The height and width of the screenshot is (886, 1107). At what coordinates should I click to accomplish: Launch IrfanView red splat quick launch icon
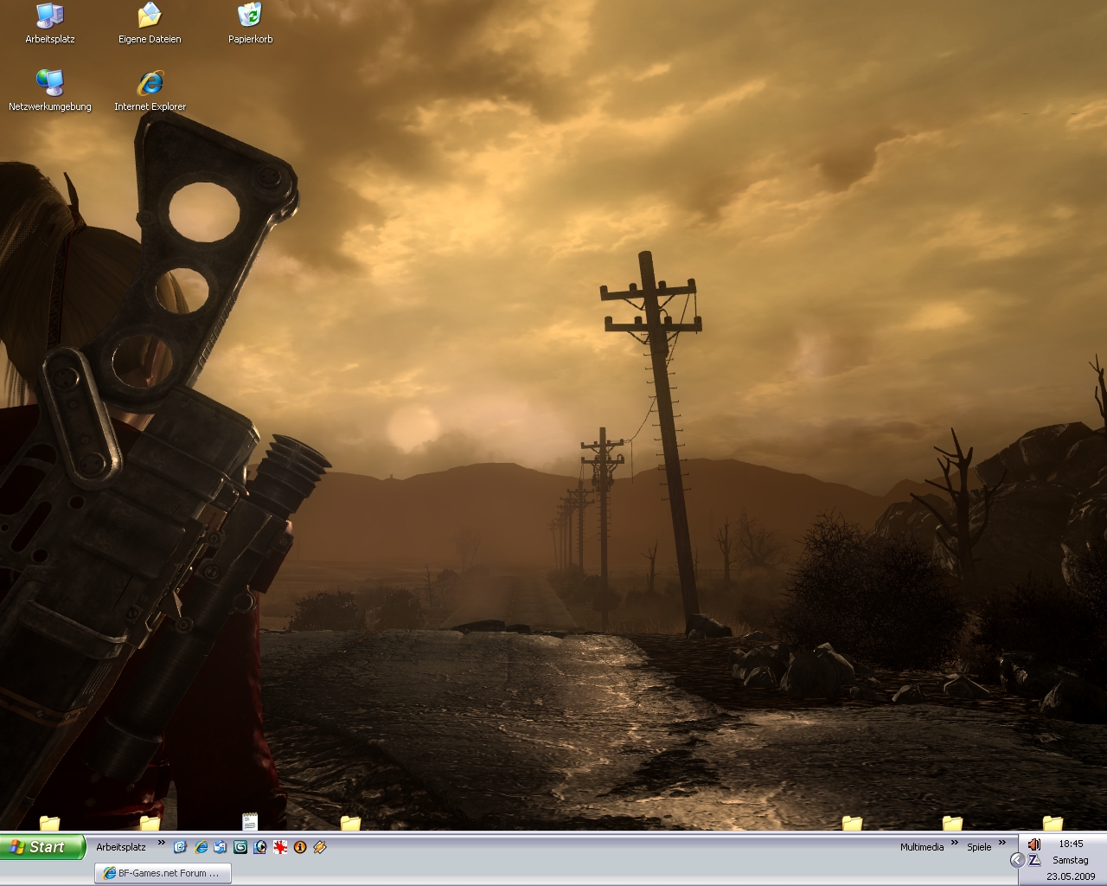280,847
